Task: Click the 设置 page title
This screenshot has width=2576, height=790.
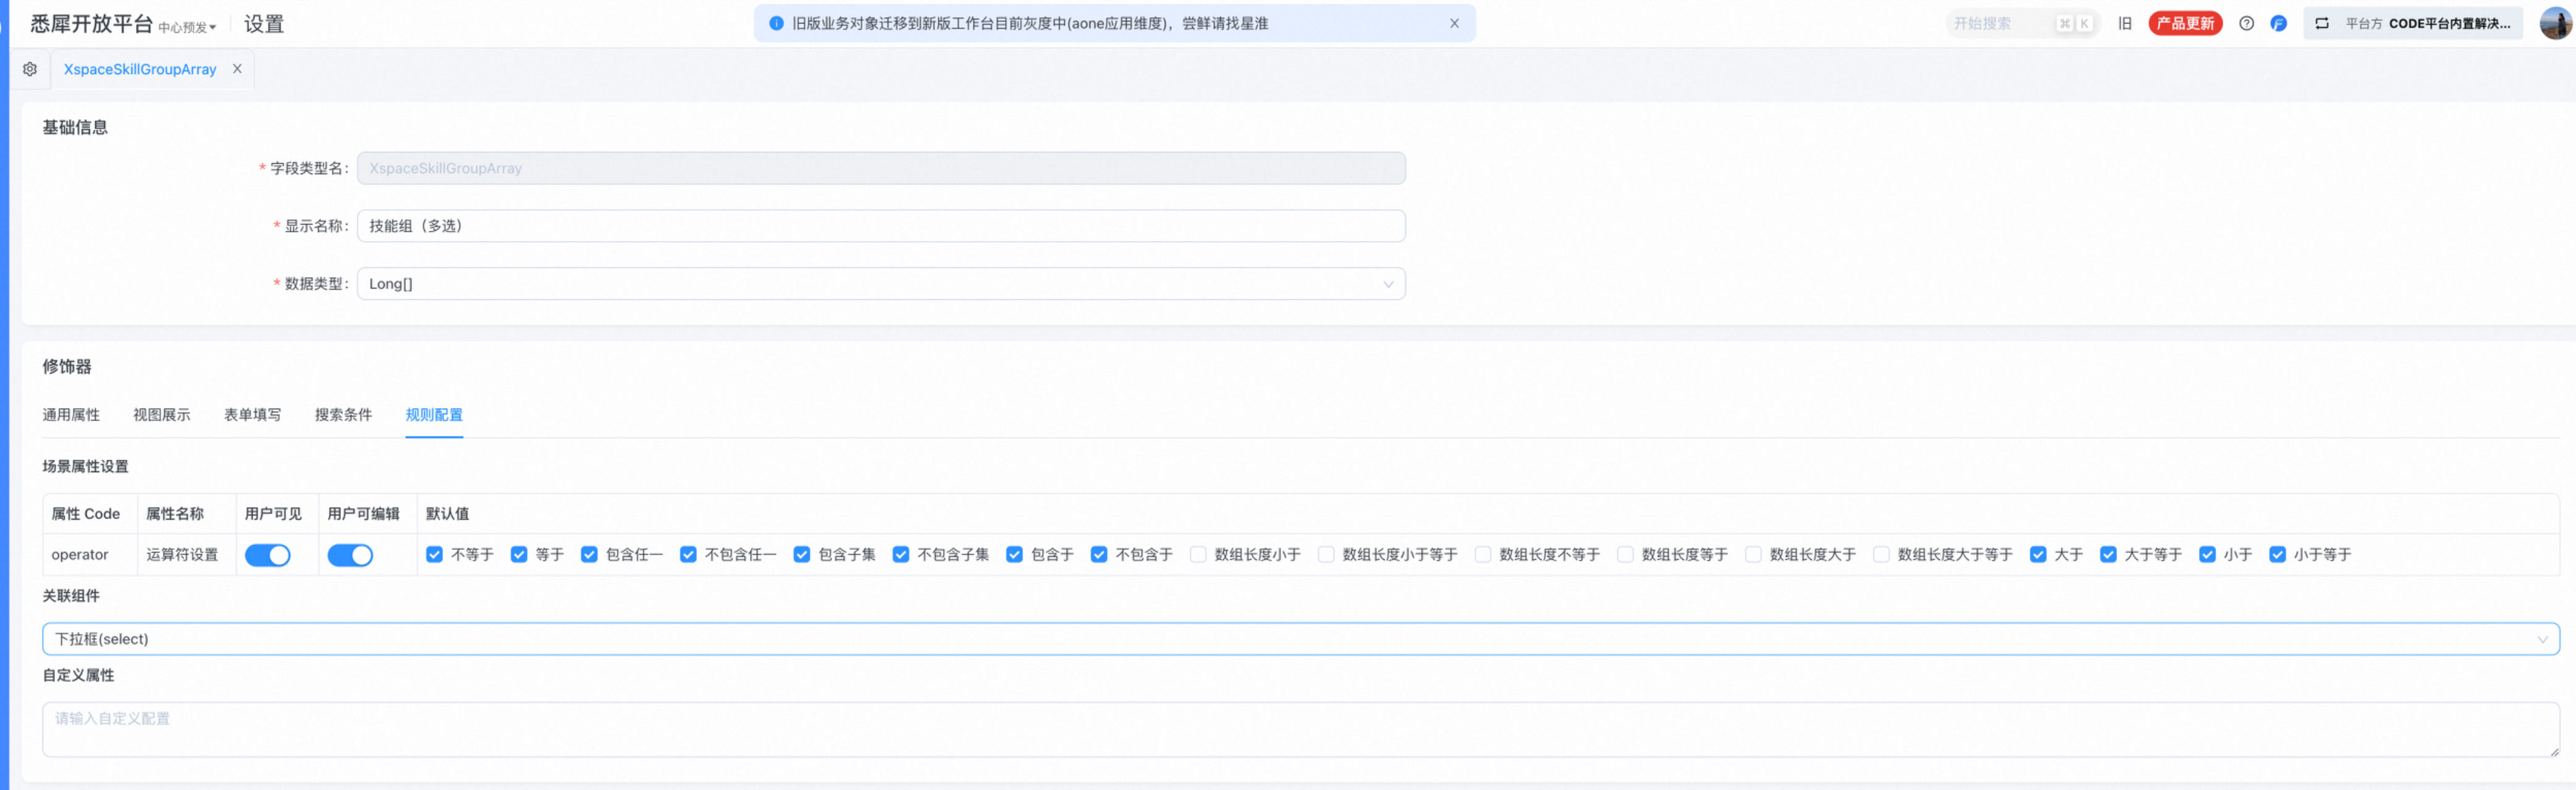Action: point(264,24)
